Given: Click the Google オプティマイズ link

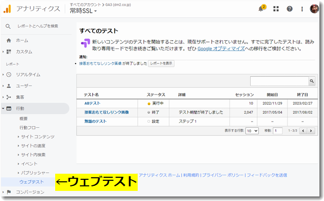Looking at the screenshot, I should 221,49.
